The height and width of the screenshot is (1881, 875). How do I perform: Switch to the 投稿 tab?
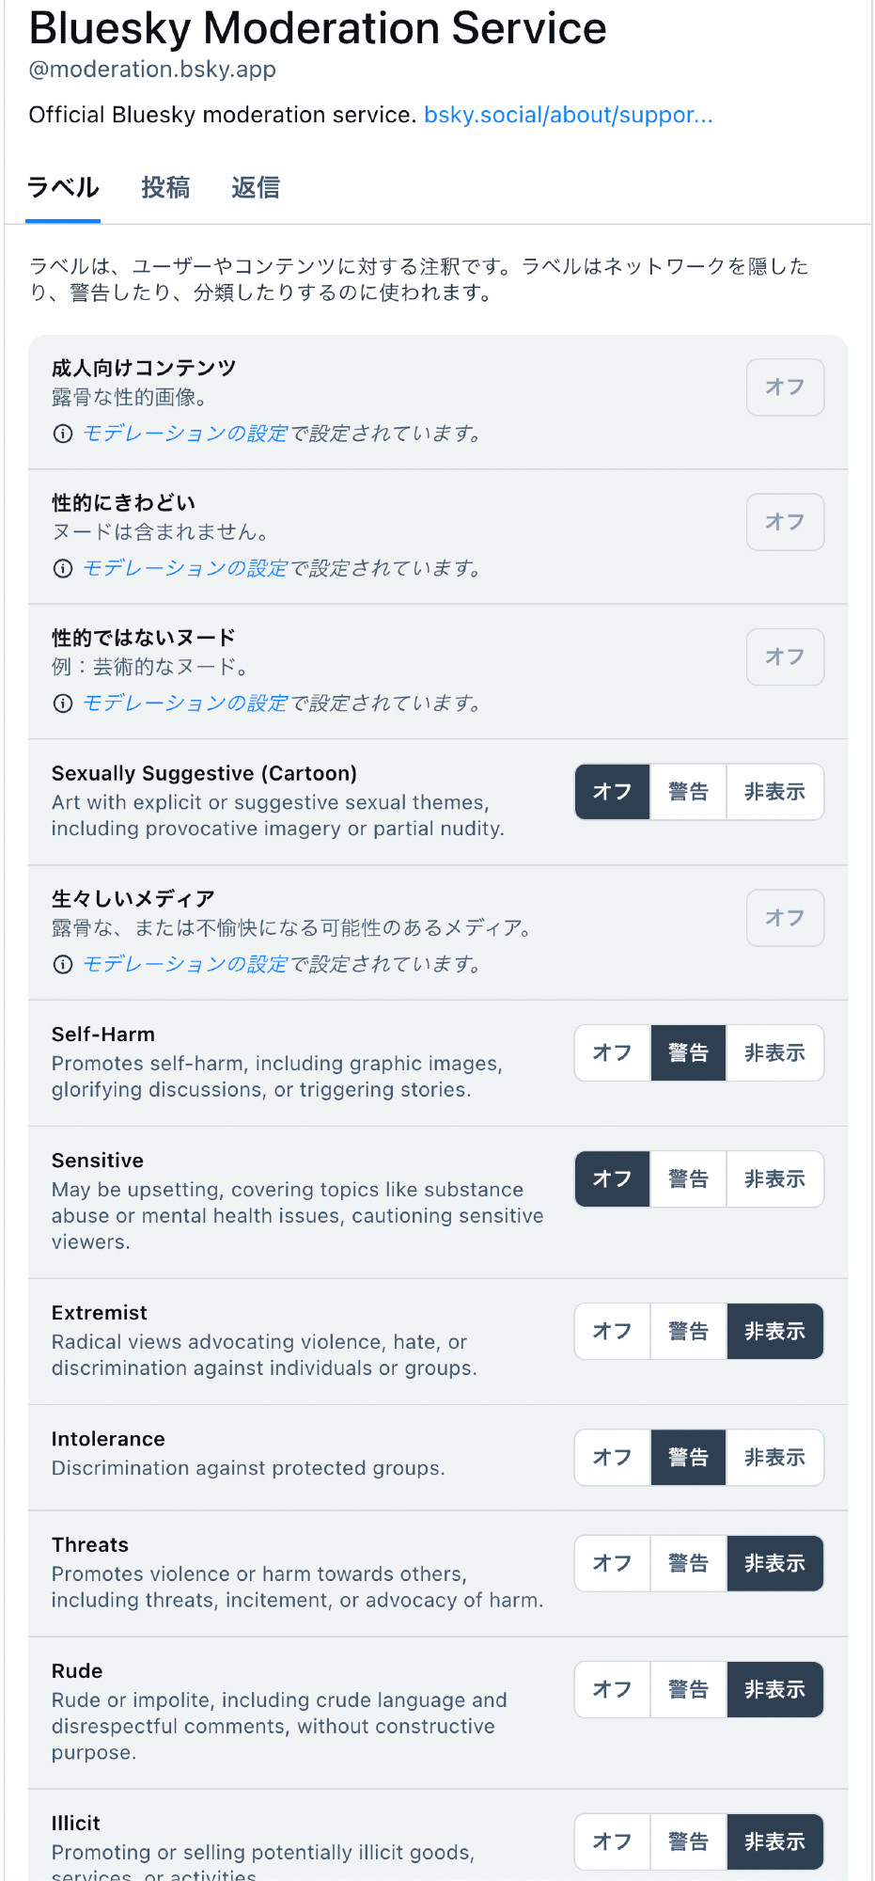tap(165, 188)
